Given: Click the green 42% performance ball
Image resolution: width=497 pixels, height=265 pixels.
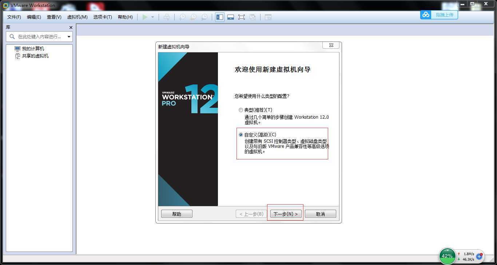Looking at the screenshot, I should coord(447,256).
